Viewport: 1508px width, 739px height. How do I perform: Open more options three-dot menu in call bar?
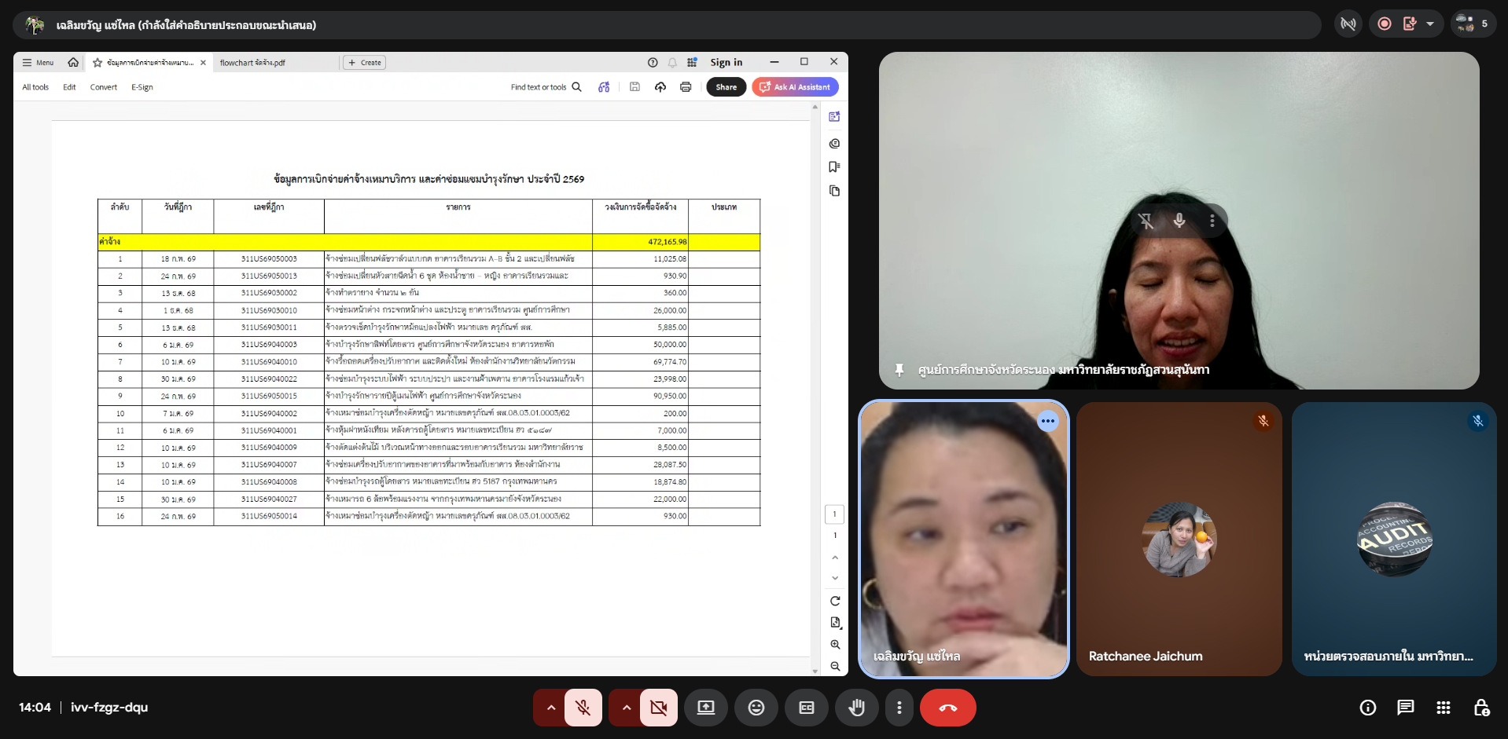coord(899,708)
